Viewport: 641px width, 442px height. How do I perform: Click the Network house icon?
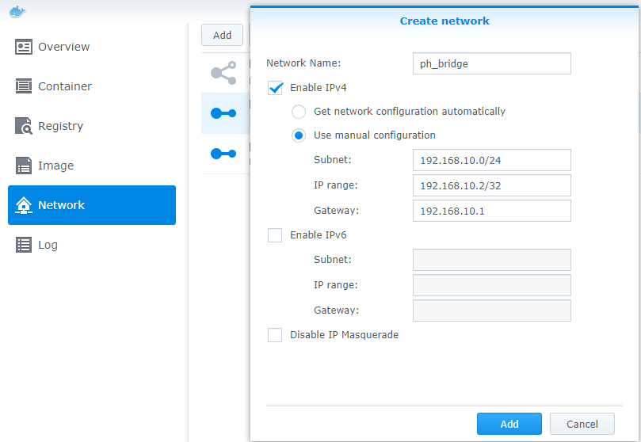tap(24, 205)
